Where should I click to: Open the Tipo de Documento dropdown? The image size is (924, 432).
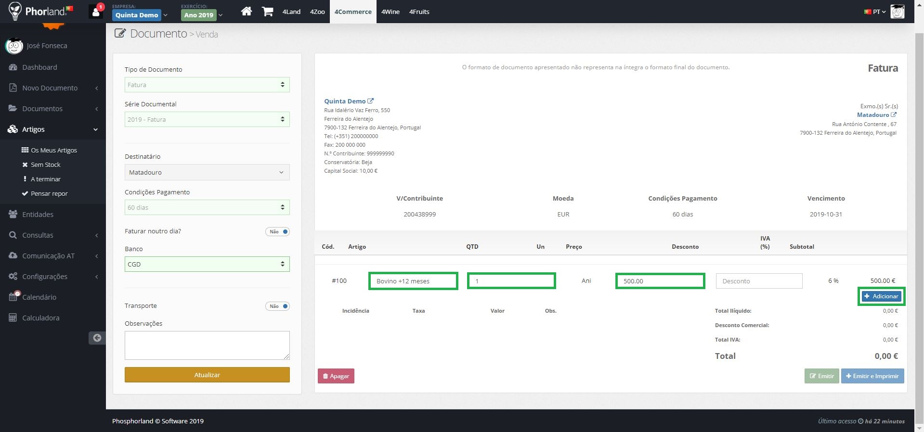click(207, 85)
